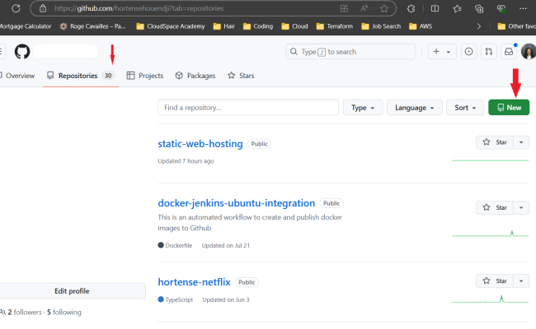Open the CloudSpace Academy bookmarks folder
536x329 pixels.
click(x=170, y=26)
